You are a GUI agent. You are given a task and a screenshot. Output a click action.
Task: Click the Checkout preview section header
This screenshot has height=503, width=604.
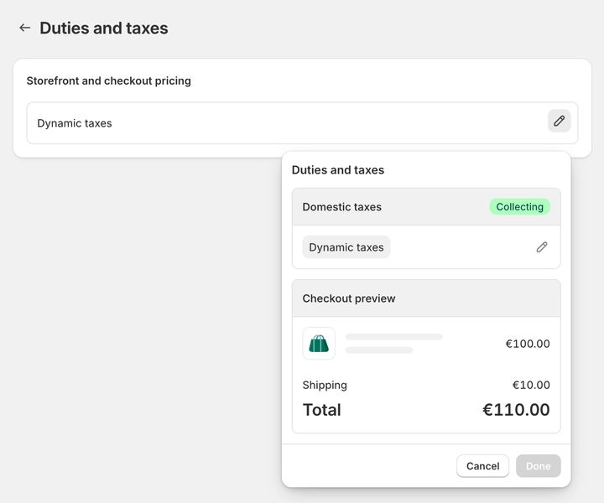(349, 298)
